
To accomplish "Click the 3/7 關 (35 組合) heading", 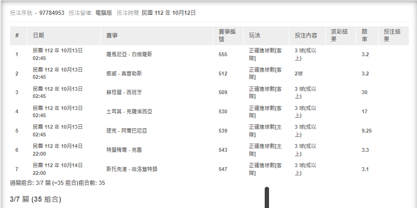I will (x=36, y=198).
